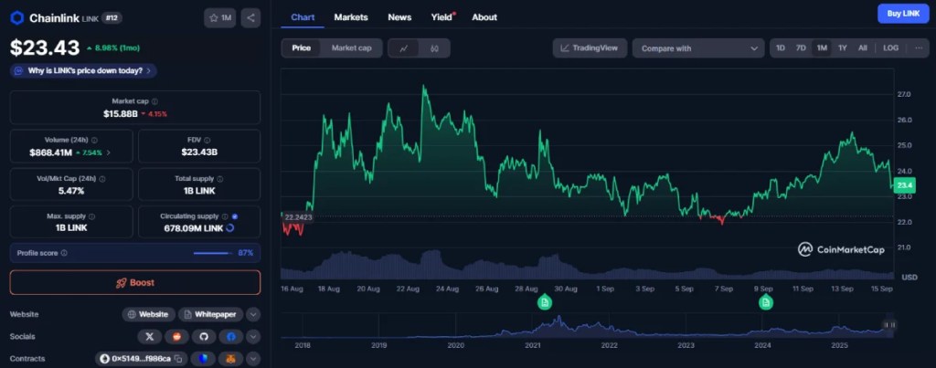The image size is (936, 368).
Task: Click the mini-chart range handle near 2025
Action: 889,325
